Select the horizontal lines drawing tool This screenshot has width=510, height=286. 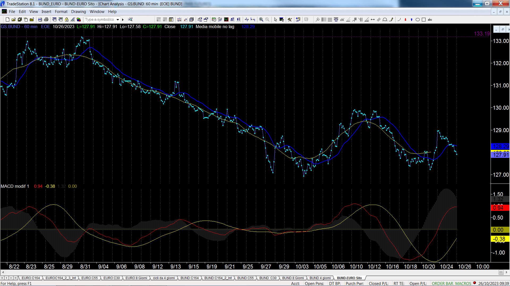(330, 20)
